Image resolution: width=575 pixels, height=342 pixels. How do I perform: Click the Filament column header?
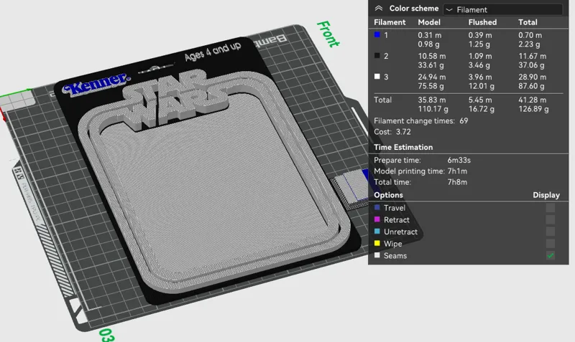(390, 22)
